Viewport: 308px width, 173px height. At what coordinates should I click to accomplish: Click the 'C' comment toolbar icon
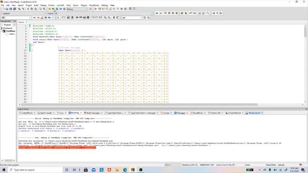[117, 18]
